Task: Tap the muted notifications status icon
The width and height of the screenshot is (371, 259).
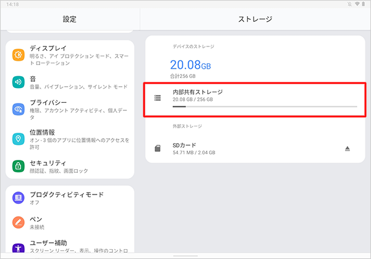Action: (x=350, y=4)
